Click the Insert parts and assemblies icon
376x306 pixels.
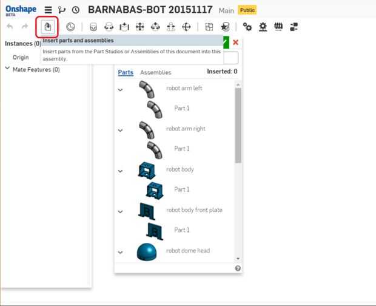click(x=47, y=27)
